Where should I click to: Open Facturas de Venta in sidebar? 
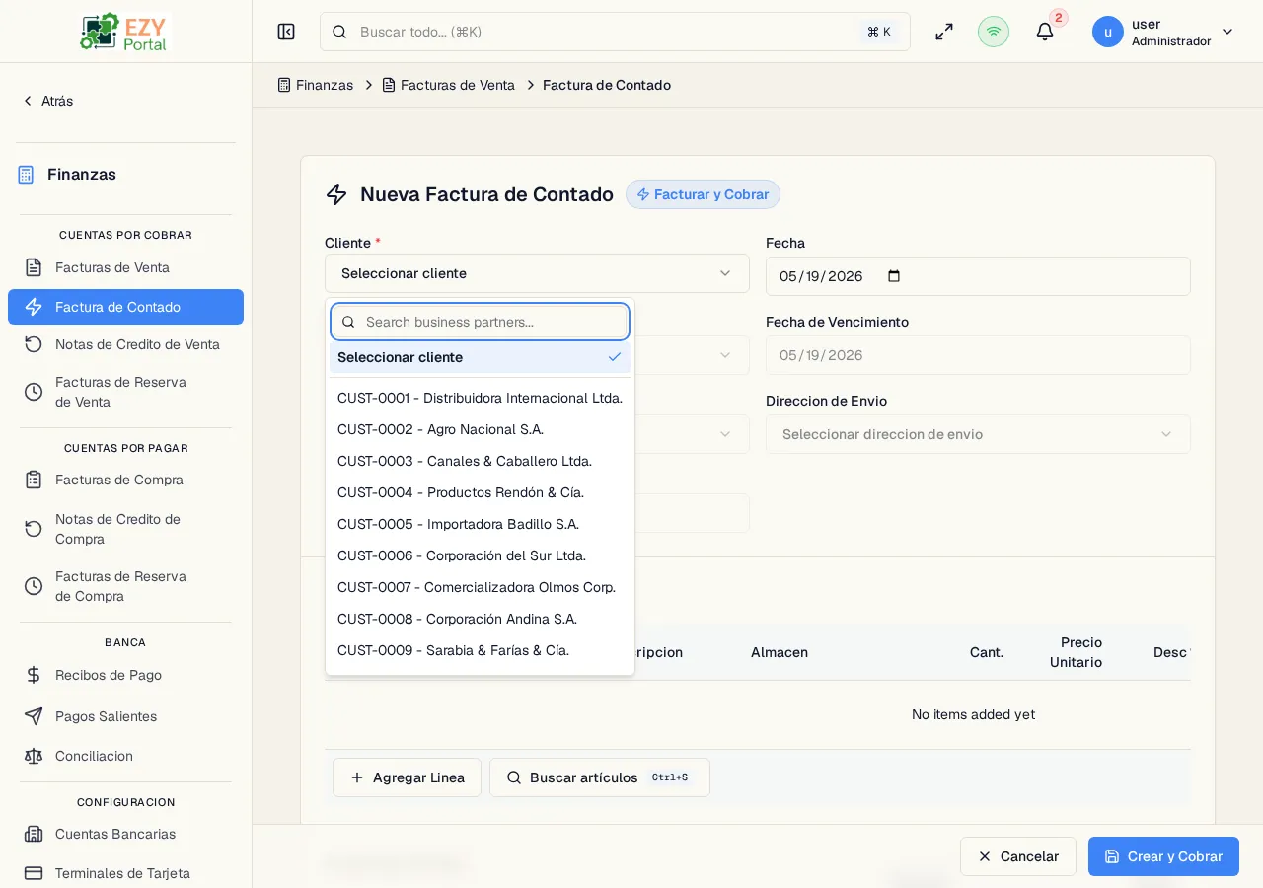pyautogui.click(x=125, y=267)
